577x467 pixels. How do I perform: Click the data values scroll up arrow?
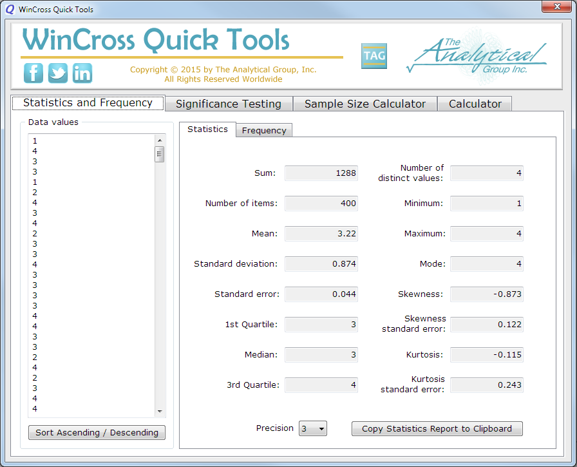(x=160, y=140)
